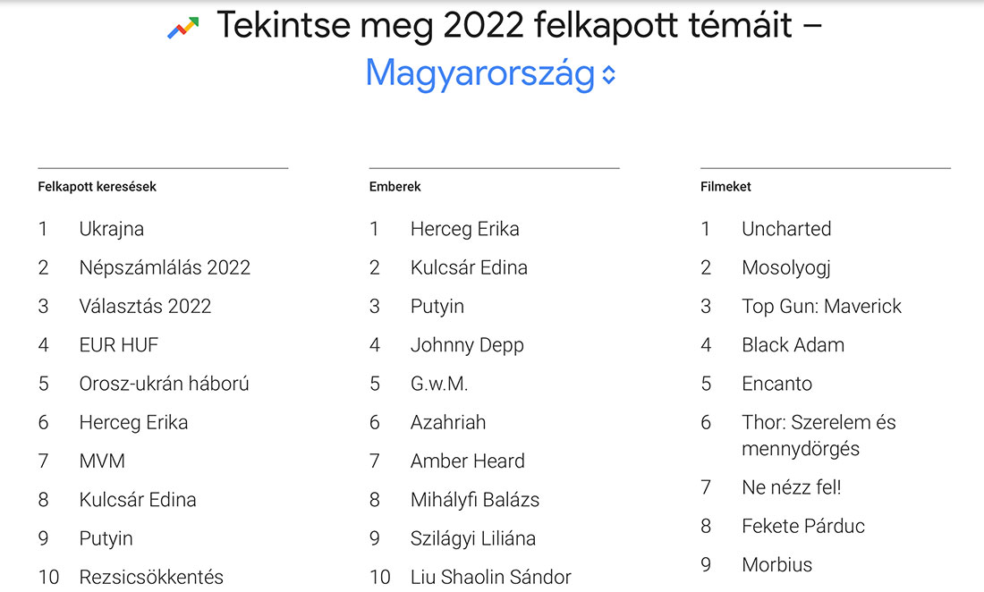The width and height of the screenshot is (984, 592).
Task: Click the Google Trends arrow icon
Action: click(183, 28)
